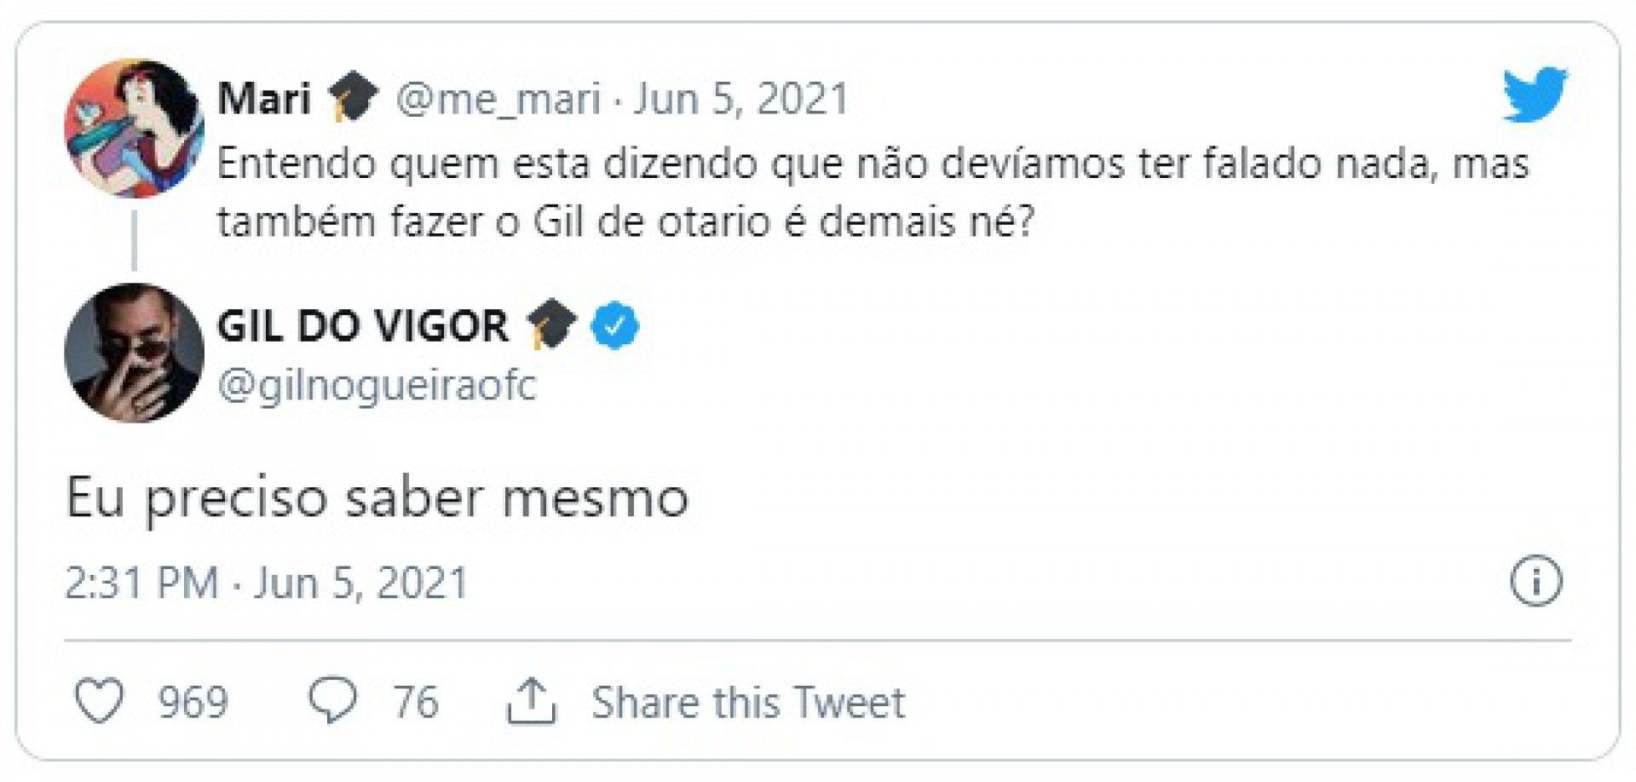
Task: Click the share arrow icon
Action: [x=531, y=701]
